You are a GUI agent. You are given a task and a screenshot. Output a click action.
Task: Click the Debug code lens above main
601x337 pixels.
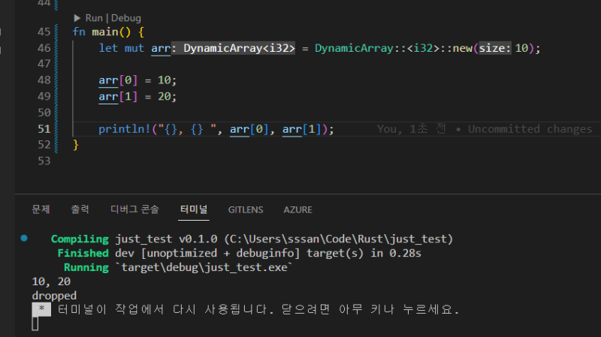click(x=125, y=17)
